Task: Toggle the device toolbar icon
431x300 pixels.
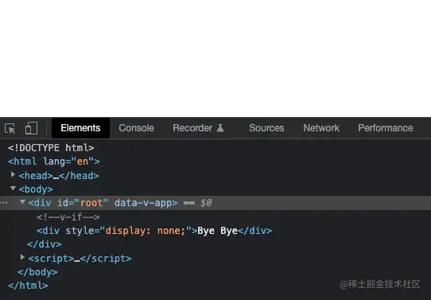Action: coord(31,128)
